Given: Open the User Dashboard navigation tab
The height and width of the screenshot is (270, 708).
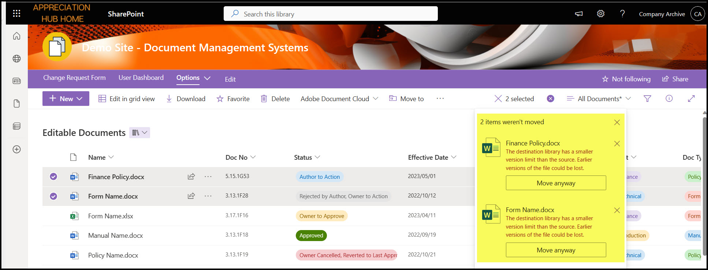Looking at the screenshot, I should coord(141,78).
